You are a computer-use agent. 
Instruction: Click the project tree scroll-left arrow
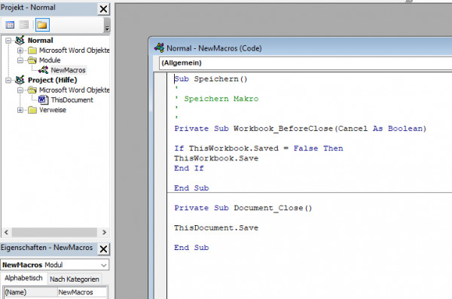(6, 232)
